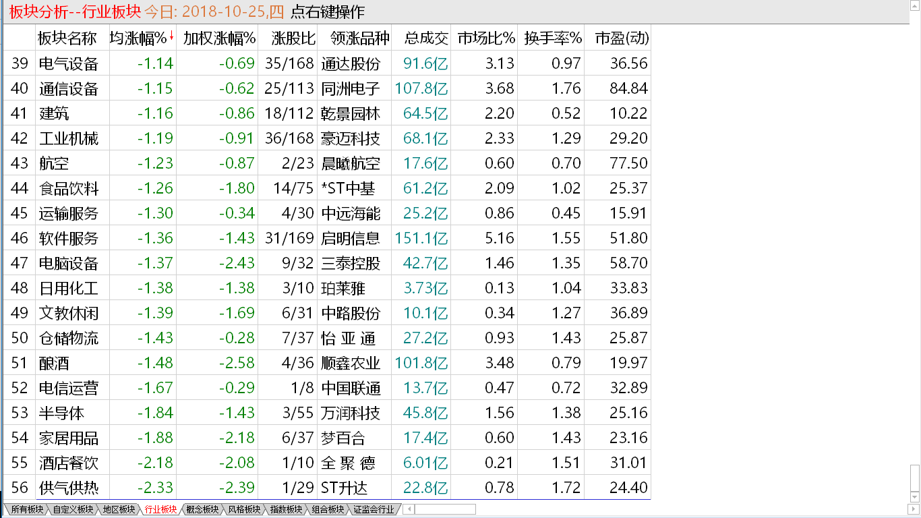Sort by the 板块名称 column header
Screen dimensions: 921x518
[67, 38]
